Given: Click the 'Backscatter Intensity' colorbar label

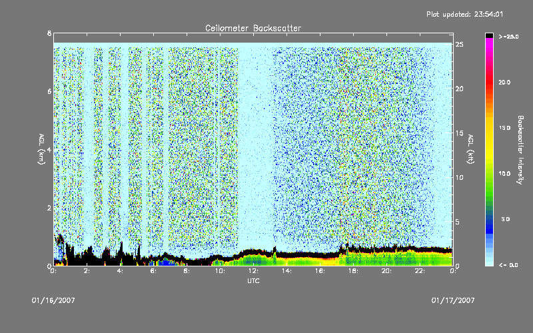Looking at the screenshot, I should [x=520, y=150].
